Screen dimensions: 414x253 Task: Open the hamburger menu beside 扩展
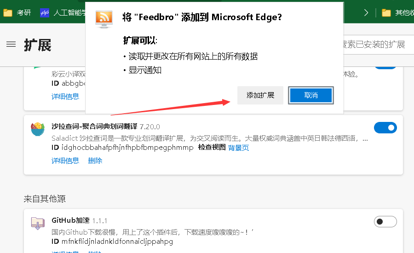(11, 44)
